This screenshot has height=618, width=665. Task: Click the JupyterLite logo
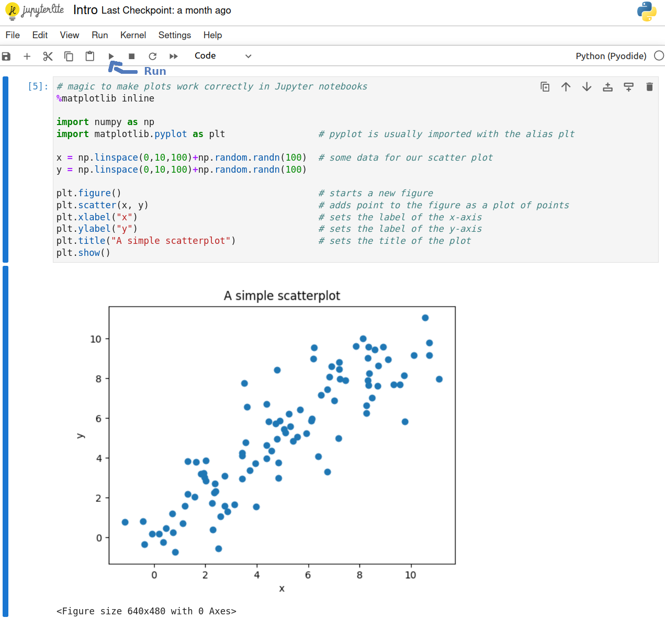pyautogui.click(x=35, y=10)
